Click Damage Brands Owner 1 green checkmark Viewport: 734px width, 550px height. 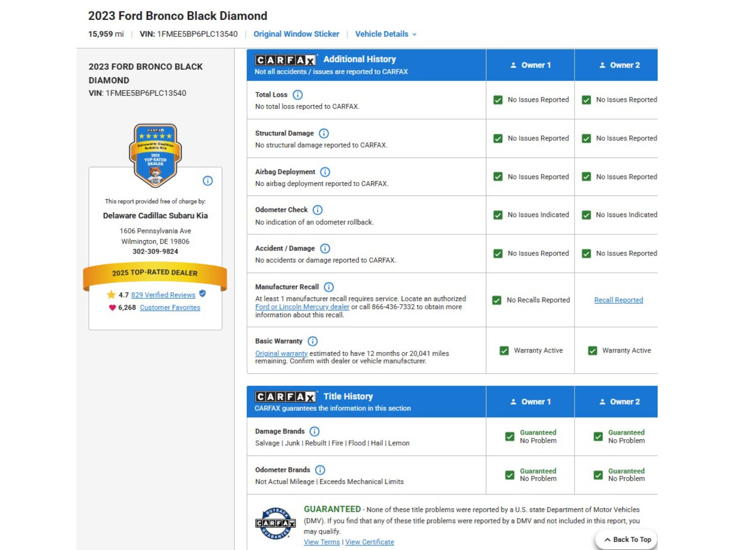click(510, 437)
